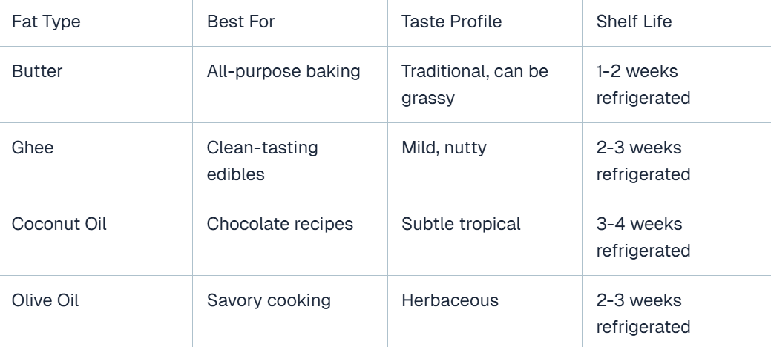Click Olive Oil's 2-3 weeks refrigerated cell
771x347 pixels.
tap(677, 311)
